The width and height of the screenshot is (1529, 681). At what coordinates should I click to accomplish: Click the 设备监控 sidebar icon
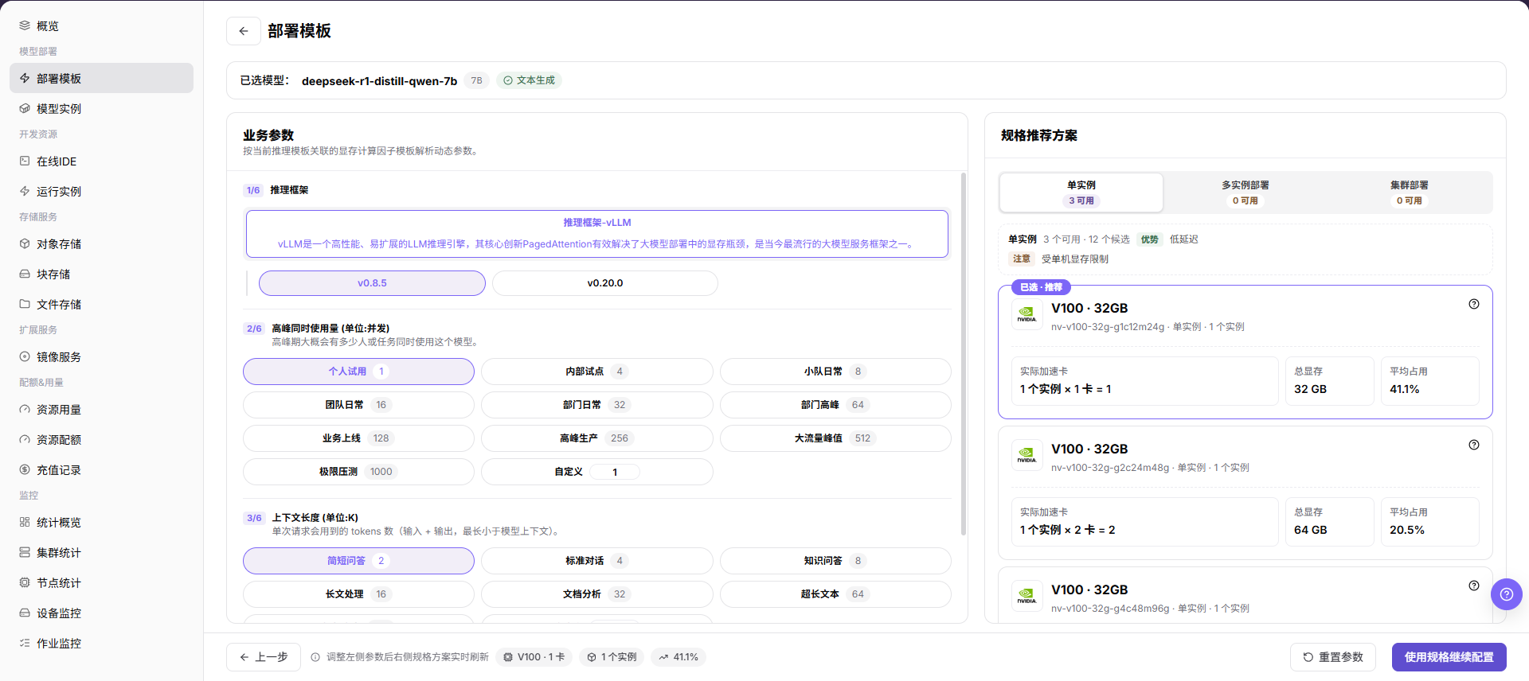[25, 613]
